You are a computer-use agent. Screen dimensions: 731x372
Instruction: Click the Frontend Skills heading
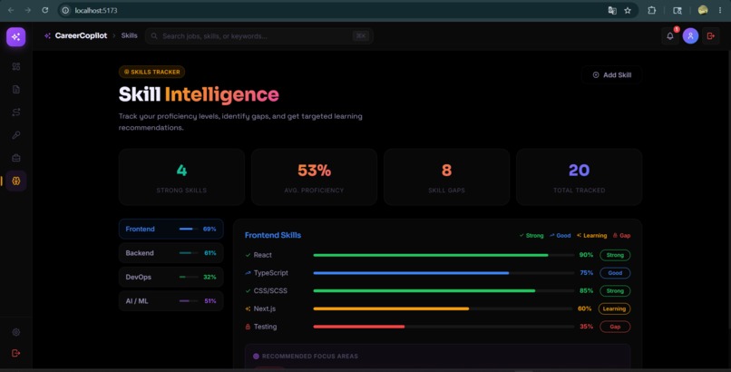tap(273, 235)
